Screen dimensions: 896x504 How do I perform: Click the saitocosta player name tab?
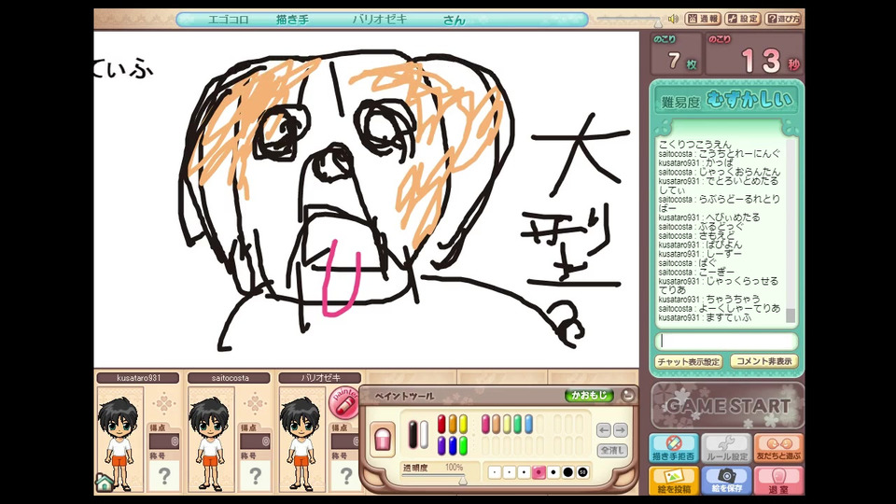230,378
